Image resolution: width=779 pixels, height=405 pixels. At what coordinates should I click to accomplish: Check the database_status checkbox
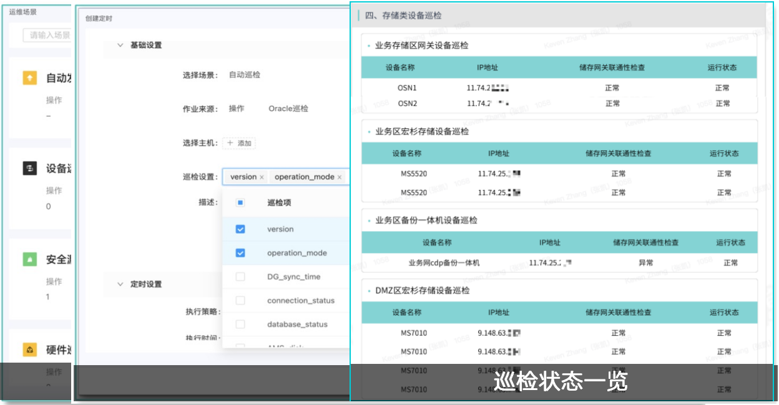(x=240, y=324)
